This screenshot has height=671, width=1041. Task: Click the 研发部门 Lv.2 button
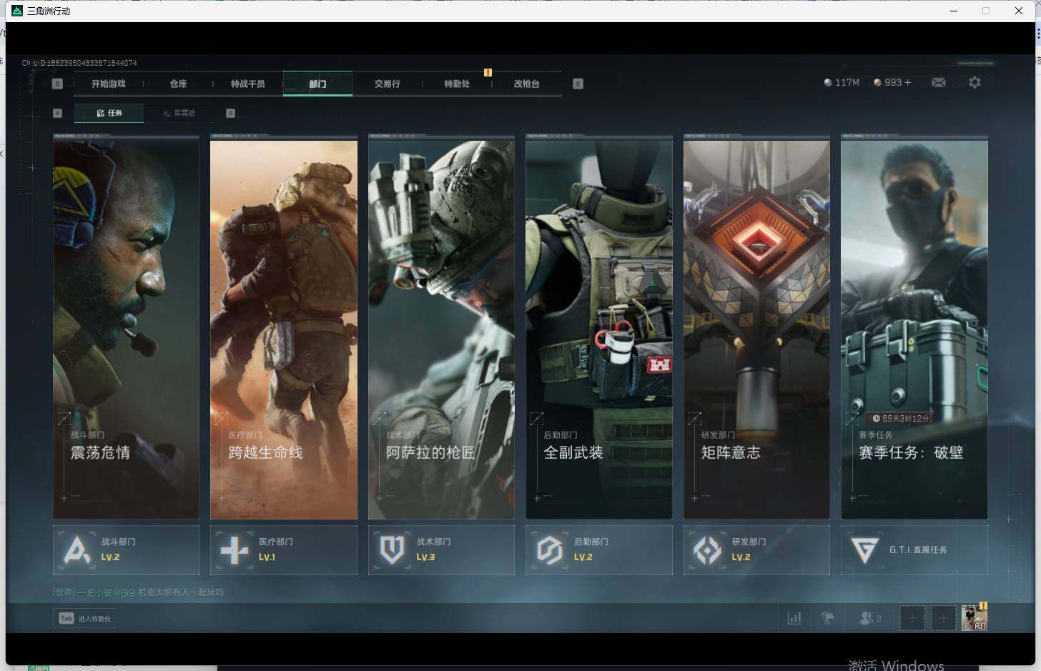(x=756, y=550)
